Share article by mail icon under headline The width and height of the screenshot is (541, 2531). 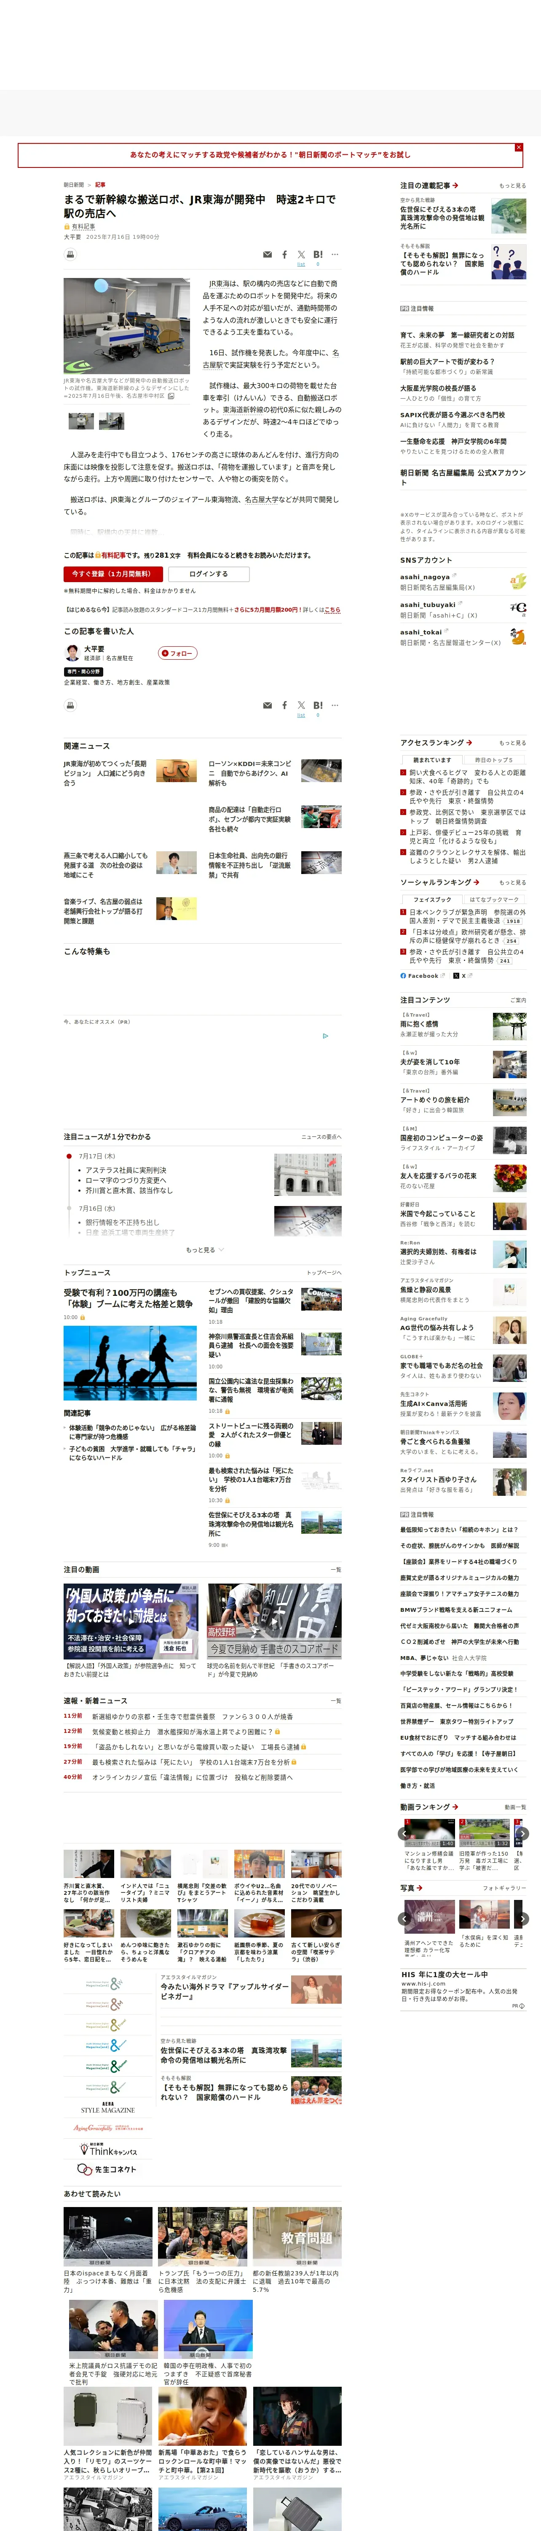tap(268, 254)
